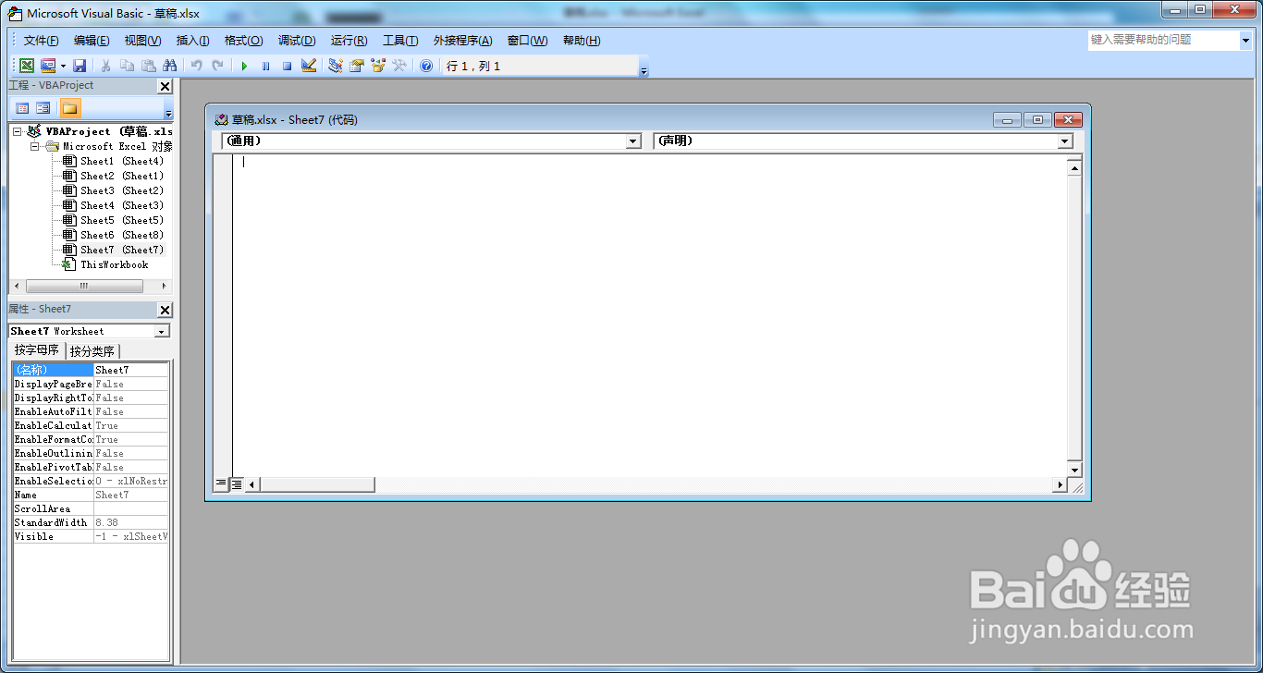Click the code window down scroll arrow
This screenshot has height=673, width=1263.
point(1074,471)
